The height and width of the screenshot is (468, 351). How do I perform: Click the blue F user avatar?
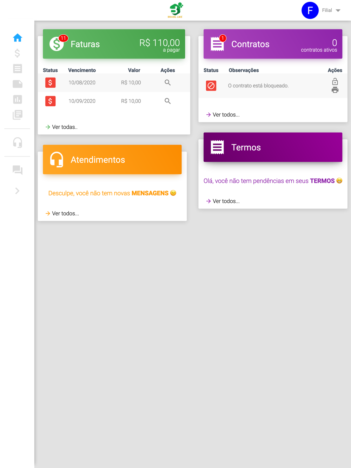tap(310, 10)
